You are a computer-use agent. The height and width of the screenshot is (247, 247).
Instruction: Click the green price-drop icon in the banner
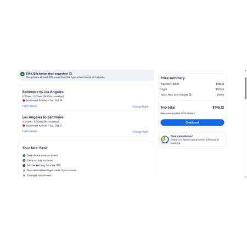coord(23,74)
